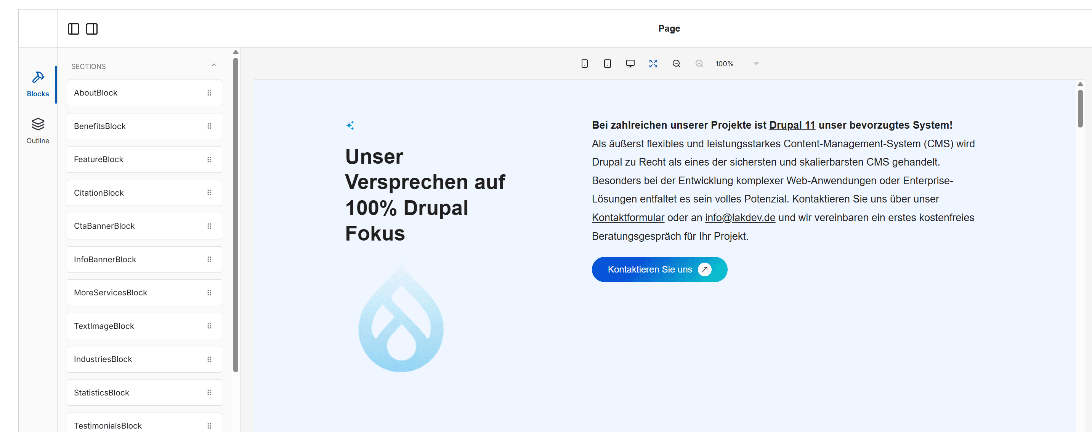Grab the InfoBannerBlock drag handle
The image size is (1092, 432).
tap(209, 259)
